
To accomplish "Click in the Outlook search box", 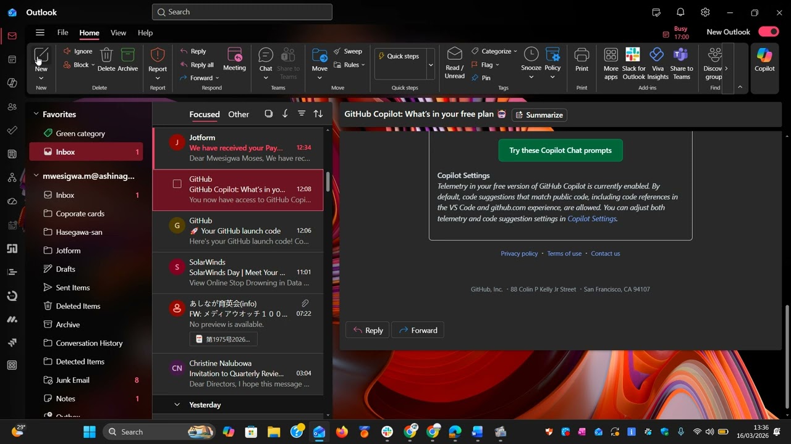I will [242, 12].
